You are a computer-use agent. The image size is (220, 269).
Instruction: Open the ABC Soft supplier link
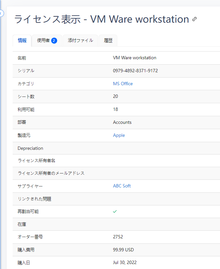click(122, 186)
